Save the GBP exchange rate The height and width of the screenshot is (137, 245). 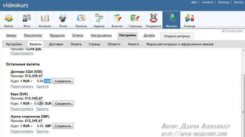coord(63,126)
